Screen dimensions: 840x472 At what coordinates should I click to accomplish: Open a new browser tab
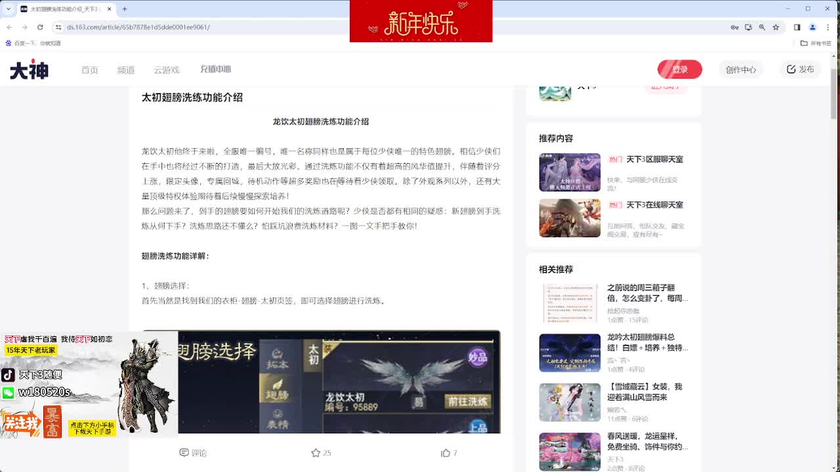click(125, 9)
